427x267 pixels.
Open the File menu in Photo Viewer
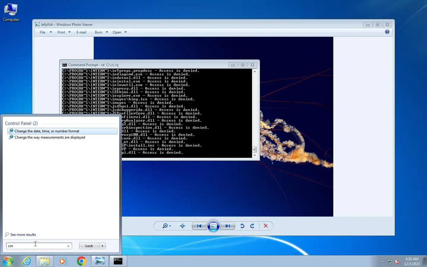(x=42, y=32)
